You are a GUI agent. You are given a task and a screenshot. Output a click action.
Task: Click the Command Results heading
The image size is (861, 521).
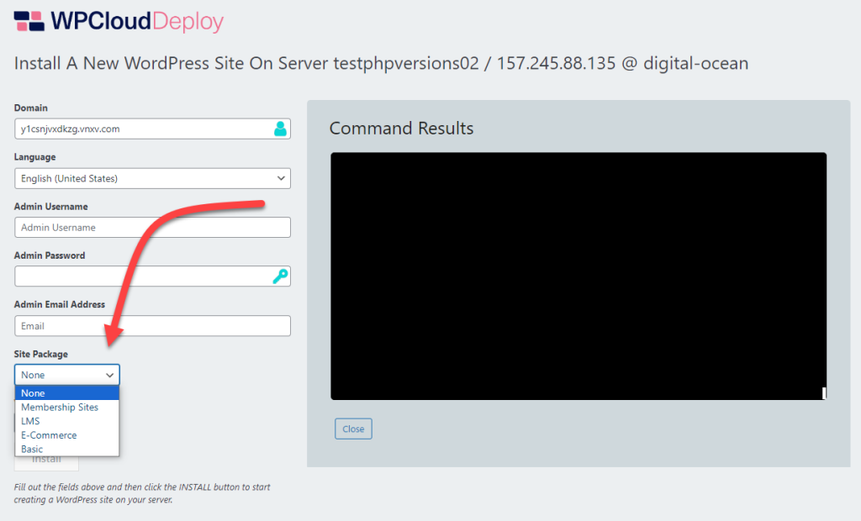click(x=401, y=129)
